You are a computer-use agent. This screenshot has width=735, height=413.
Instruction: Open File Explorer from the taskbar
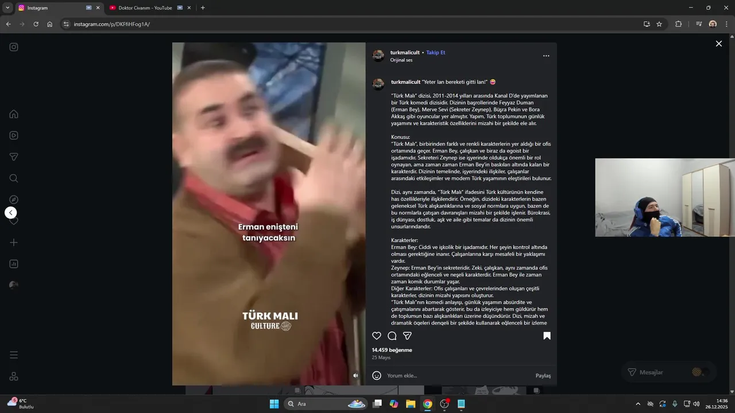point(411,404)
